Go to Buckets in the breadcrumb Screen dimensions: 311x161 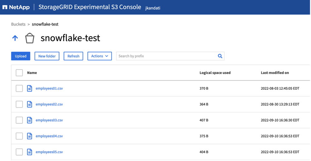(18, 24)
